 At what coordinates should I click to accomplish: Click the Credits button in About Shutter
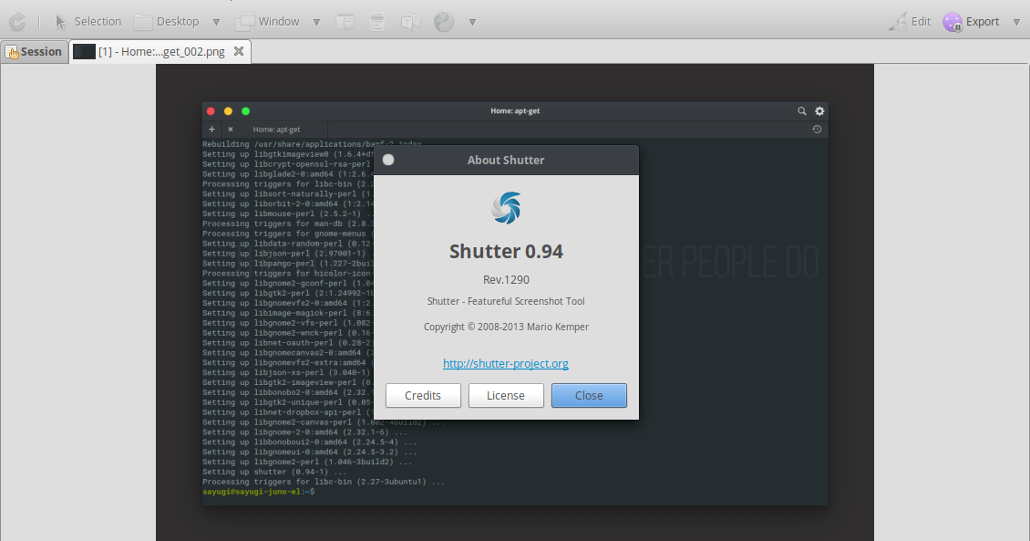(423, 396)
